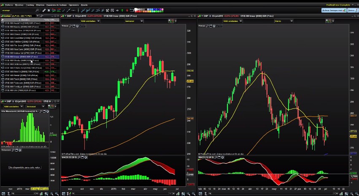Open the Espacios de trabajo menu
Screen dimensions: 359x196
pos(56,5)
